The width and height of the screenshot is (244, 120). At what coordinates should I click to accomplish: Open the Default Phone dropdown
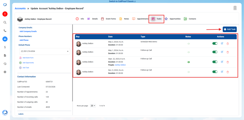[x=45, y=51]
